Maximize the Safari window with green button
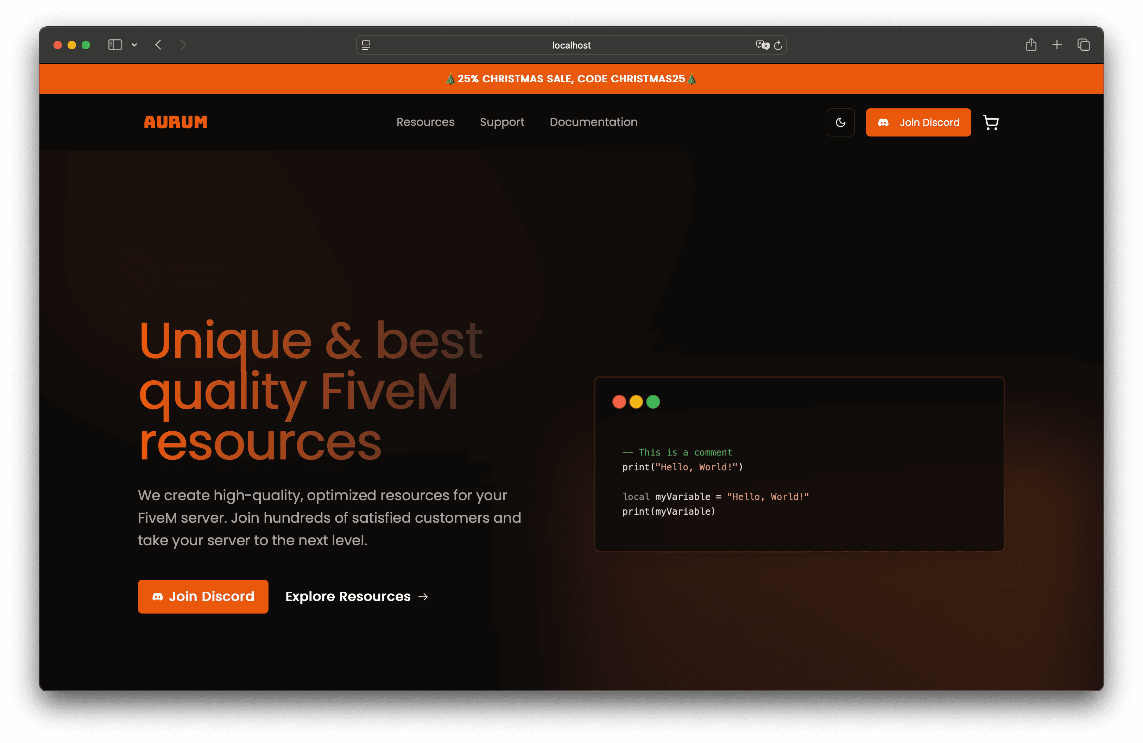This screenshot has height=743, width=1143. (x=86, y=45)
